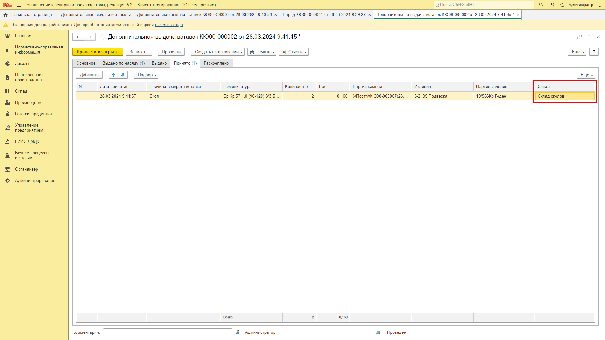Click the Записать button
605x340 pixels.
[139, 52]
